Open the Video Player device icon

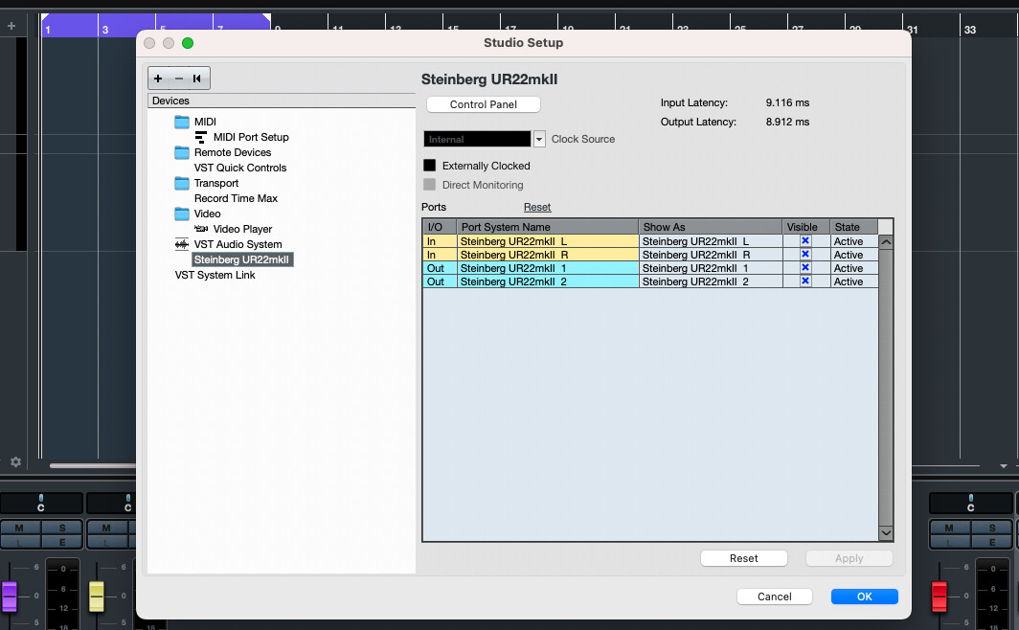click(202, 229)
